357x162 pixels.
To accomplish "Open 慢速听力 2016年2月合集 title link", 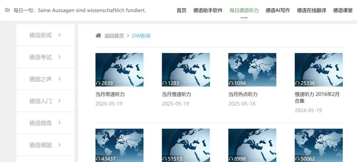I will pyautogui.click(x=317, y=97).
